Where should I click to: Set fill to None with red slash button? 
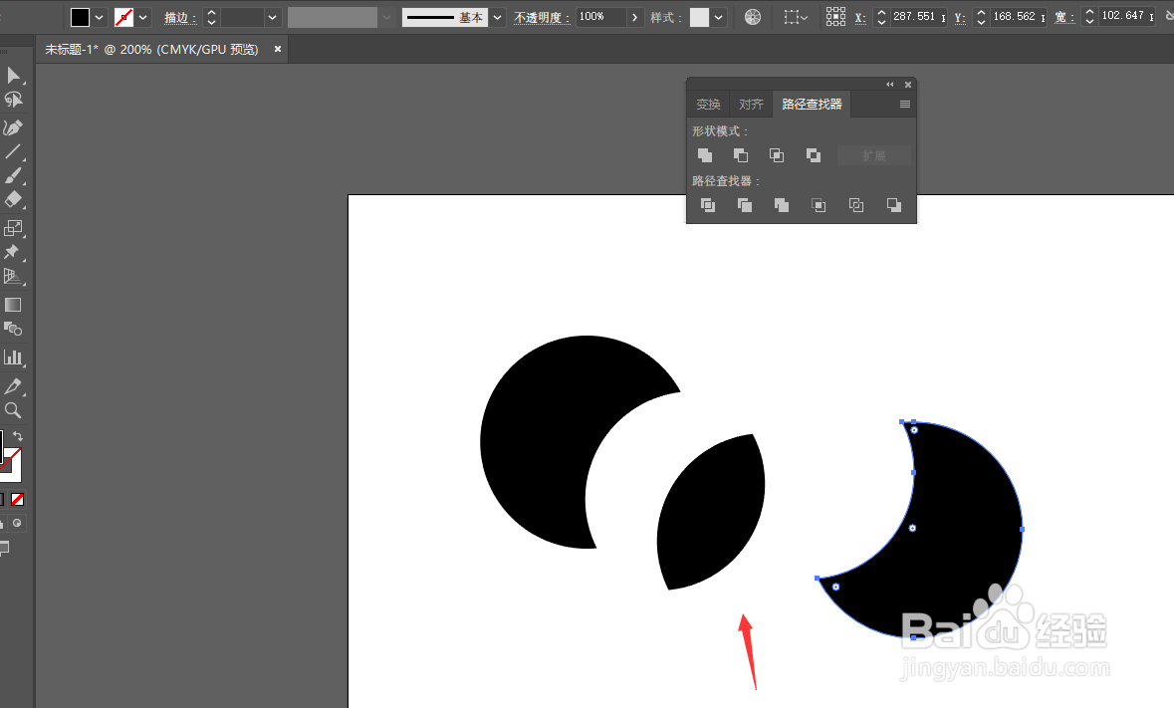[17, 499]
